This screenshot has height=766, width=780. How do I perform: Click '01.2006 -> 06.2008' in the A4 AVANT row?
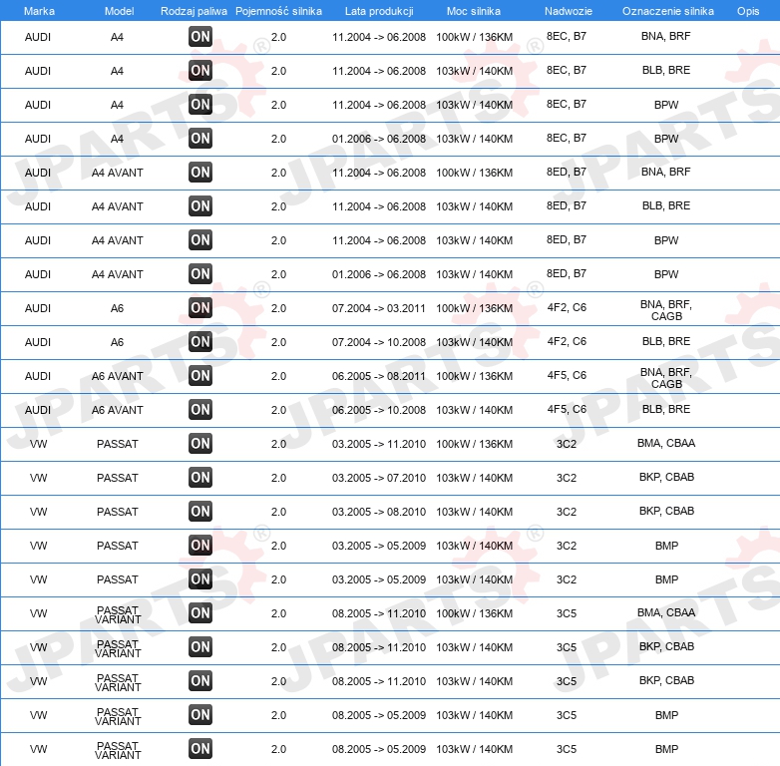(x=379, y=274)
